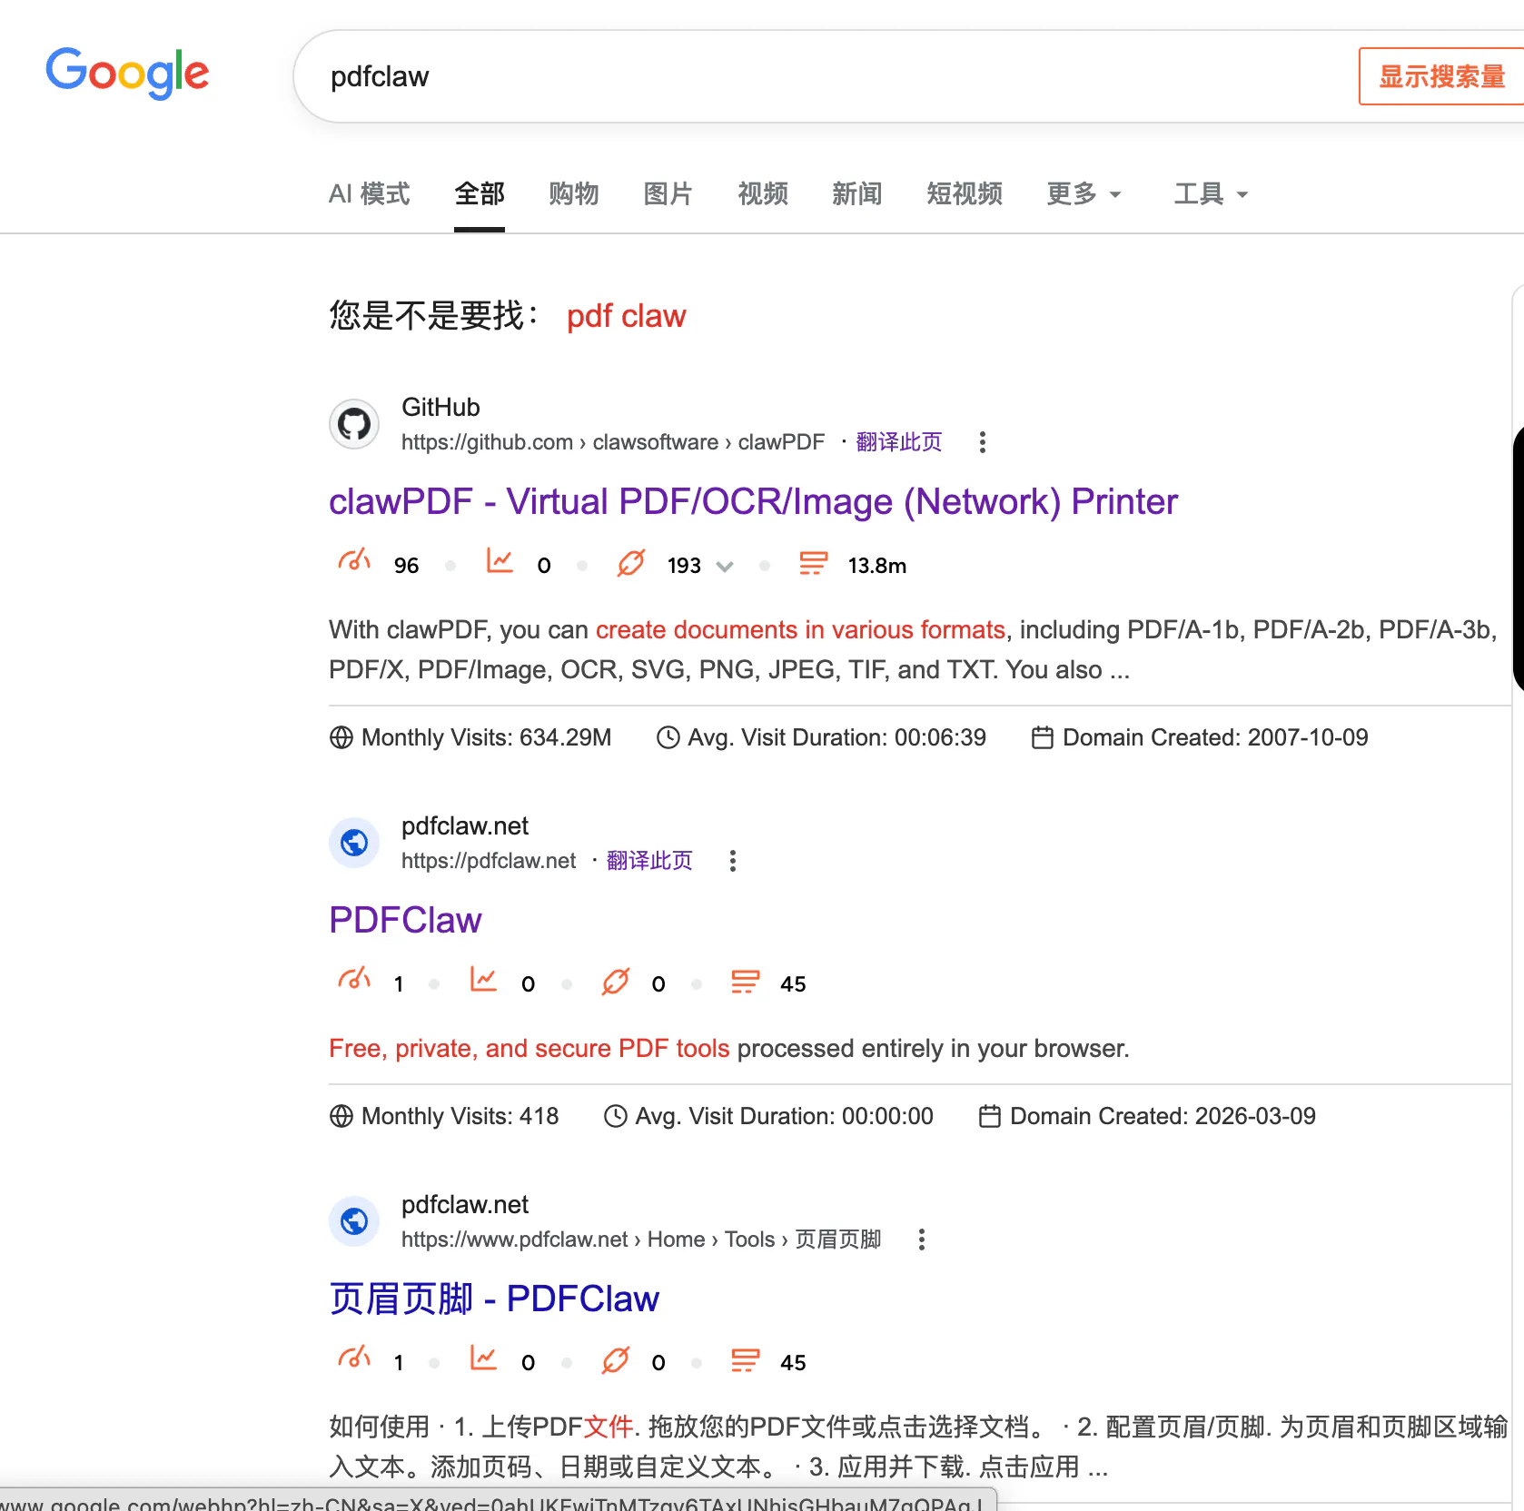
Task: Click the Monthly Visits: 634.29M text
Action: tap(487, 737)
